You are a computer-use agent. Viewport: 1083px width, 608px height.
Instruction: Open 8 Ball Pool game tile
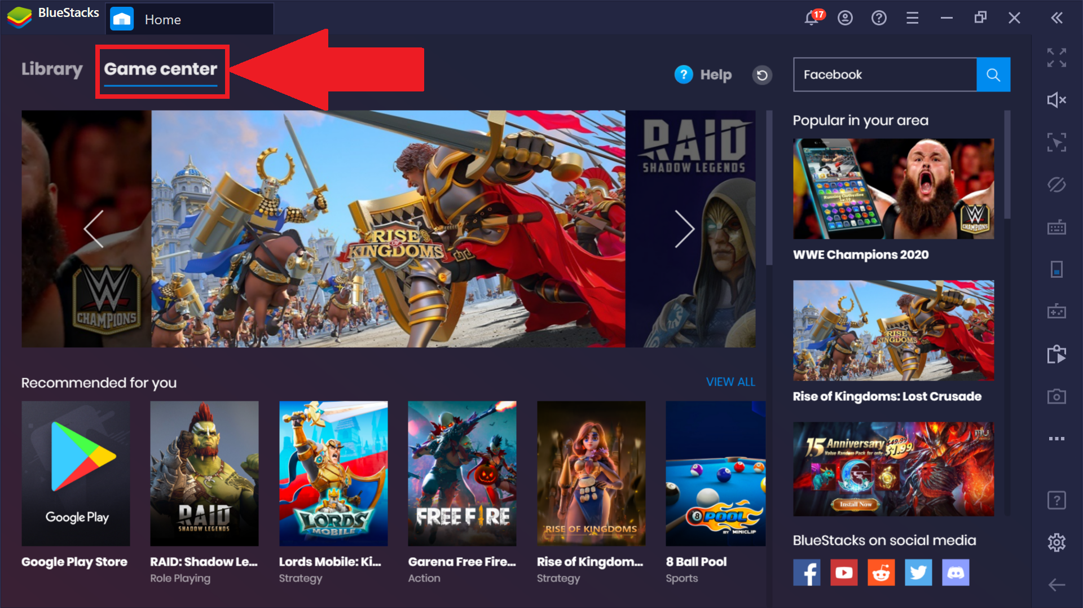716,473
